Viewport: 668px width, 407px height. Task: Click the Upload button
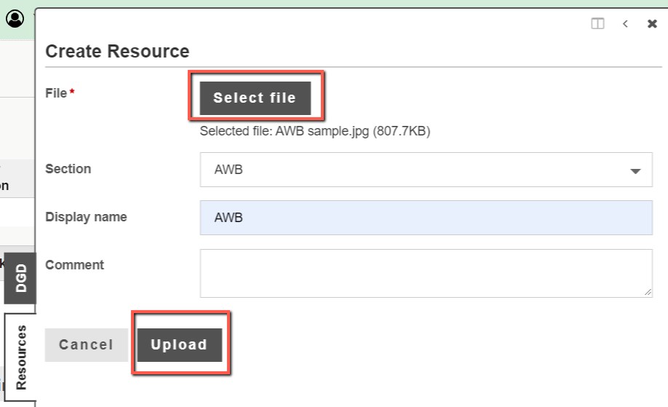click(179, 345)
